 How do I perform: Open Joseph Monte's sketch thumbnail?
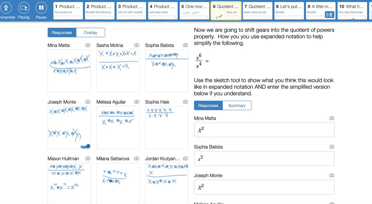coord(69,128)
